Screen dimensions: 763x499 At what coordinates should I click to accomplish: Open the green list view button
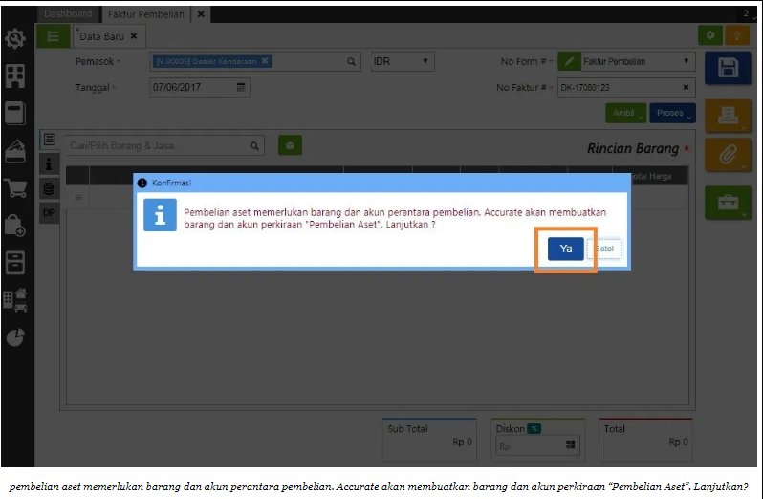(x=53, y=36)
